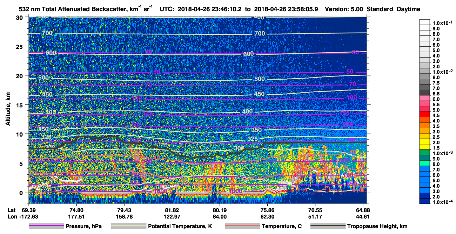The image size is (456, 234).
Task: Click latitude value 81.82
Action: click(172, 210)
